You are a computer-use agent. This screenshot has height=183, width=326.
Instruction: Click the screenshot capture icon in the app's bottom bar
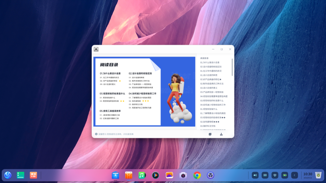click(210, 135)
